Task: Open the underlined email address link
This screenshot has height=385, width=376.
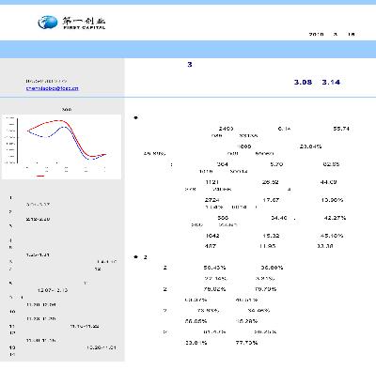Action: click(x=52, y=88)
